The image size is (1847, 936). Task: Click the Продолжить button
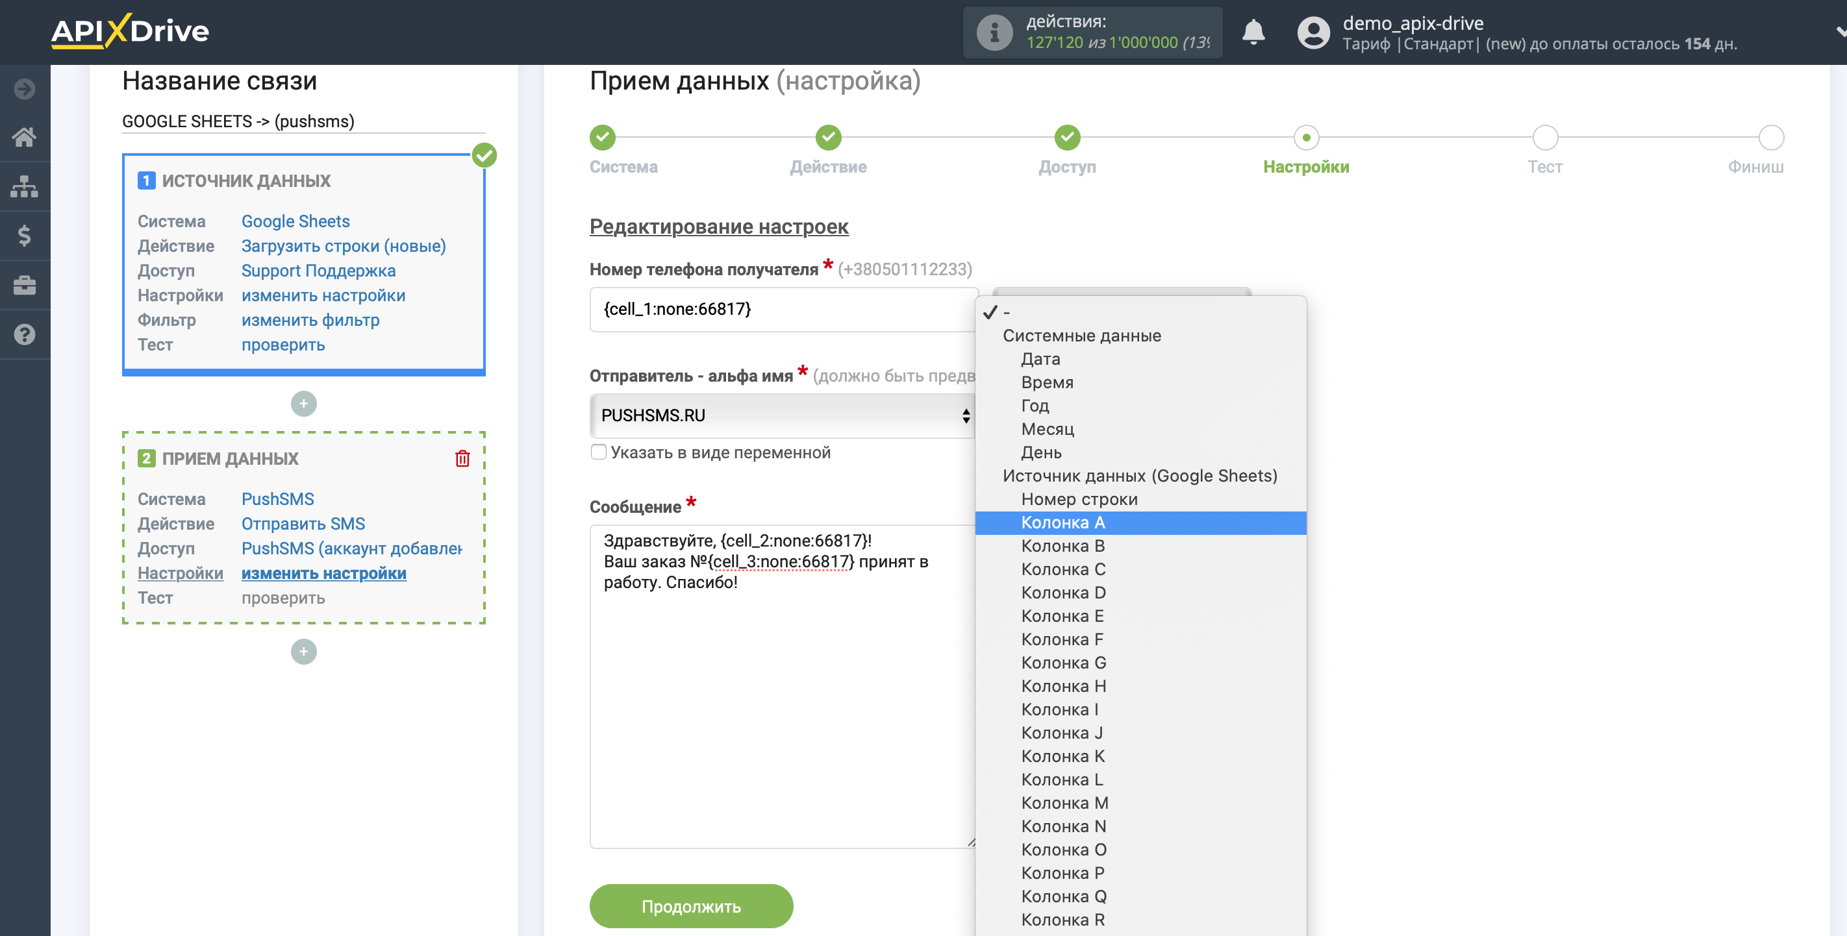pos(690,906)
